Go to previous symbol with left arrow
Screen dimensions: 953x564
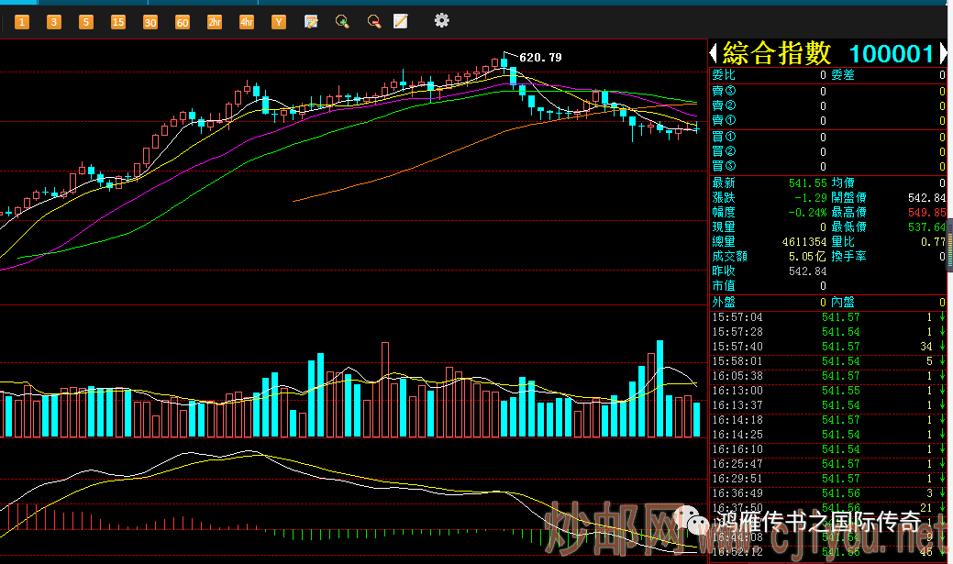[x=714, y=54]
